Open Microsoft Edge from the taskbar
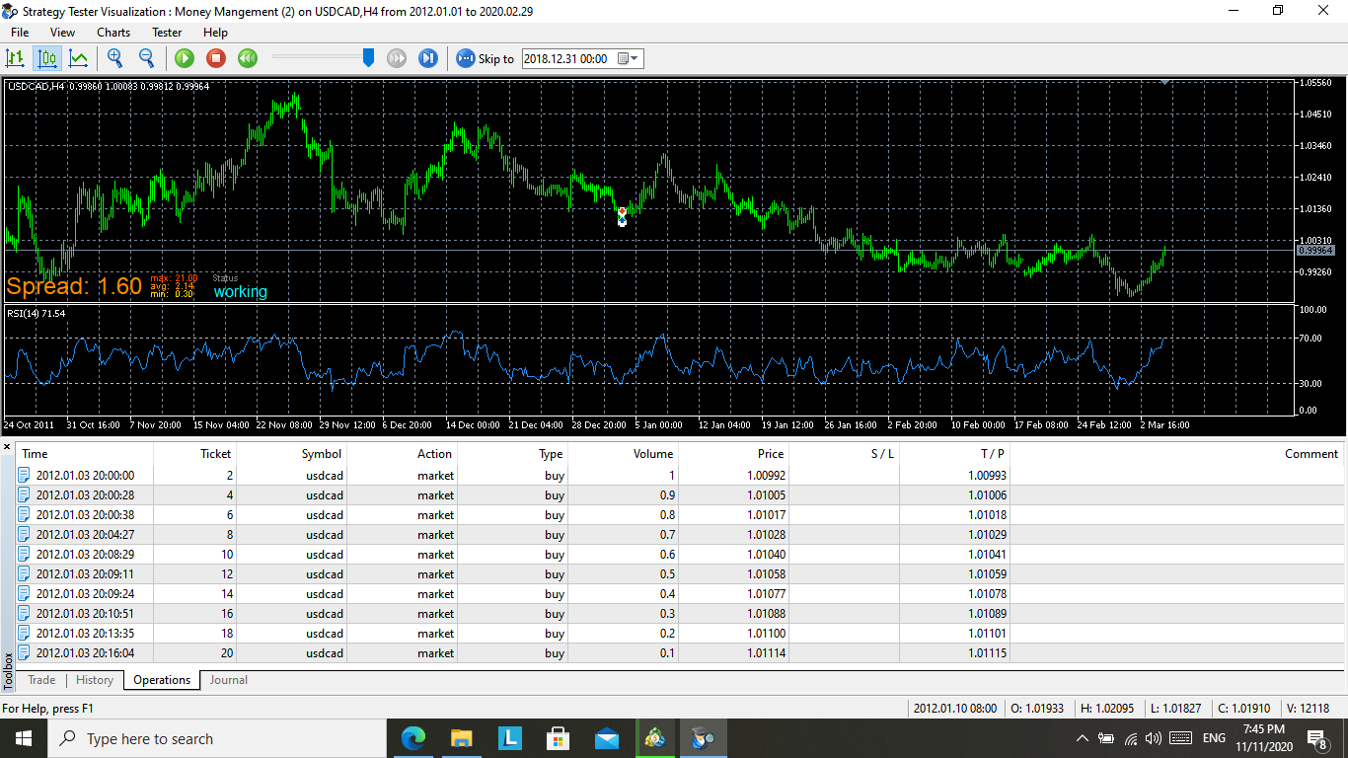1348x758 pixels. click(413, 738)
